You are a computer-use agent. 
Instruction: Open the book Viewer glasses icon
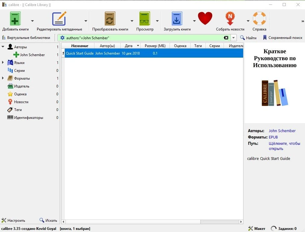point(145,19)
